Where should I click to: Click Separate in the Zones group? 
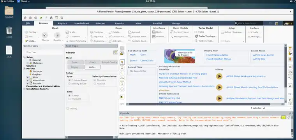(x=96, y=37)
